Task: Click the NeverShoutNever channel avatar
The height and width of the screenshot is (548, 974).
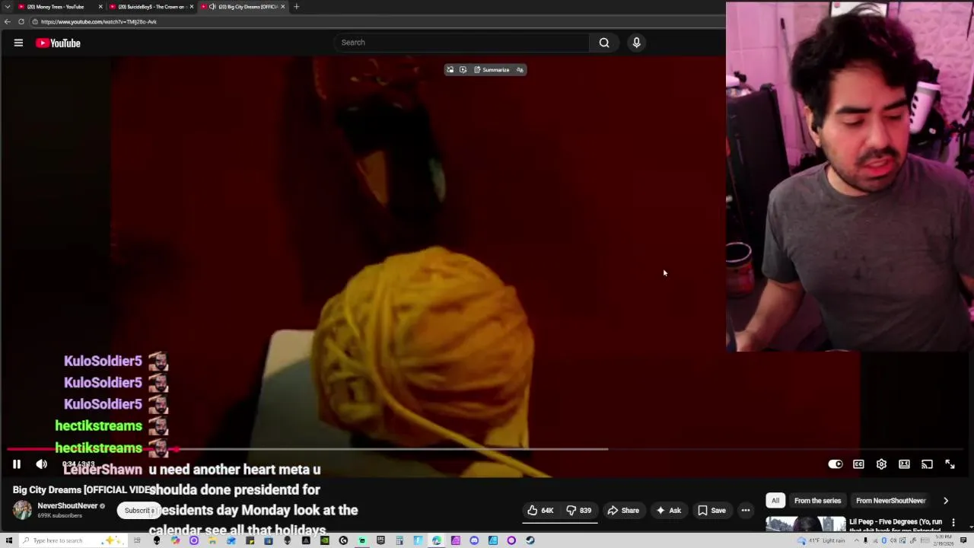Action: pos(22,511)
